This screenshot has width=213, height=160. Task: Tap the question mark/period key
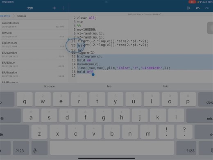(x=184, y=132)
